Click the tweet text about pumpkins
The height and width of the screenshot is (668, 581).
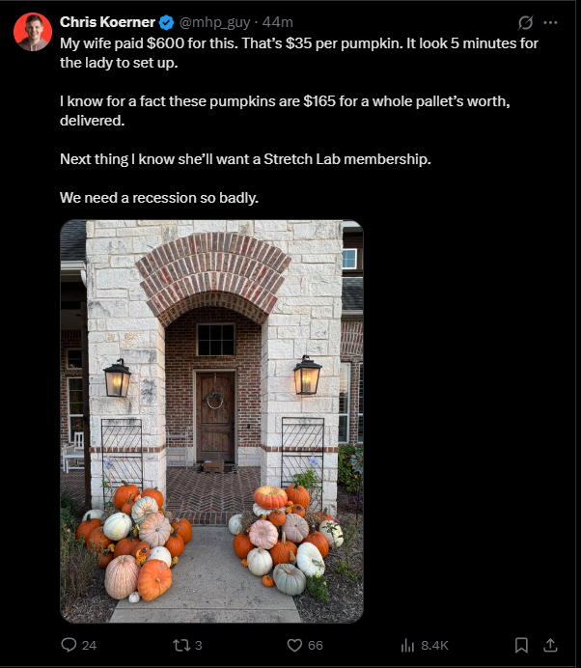299,121
